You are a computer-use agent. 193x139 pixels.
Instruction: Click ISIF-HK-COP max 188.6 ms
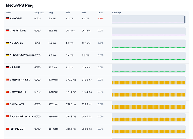(87, 129)
